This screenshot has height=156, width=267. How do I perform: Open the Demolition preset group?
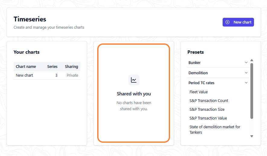click(218, 73)
